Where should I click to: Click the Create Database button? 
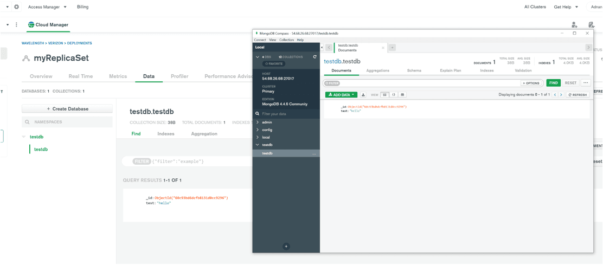pos(67,109)
